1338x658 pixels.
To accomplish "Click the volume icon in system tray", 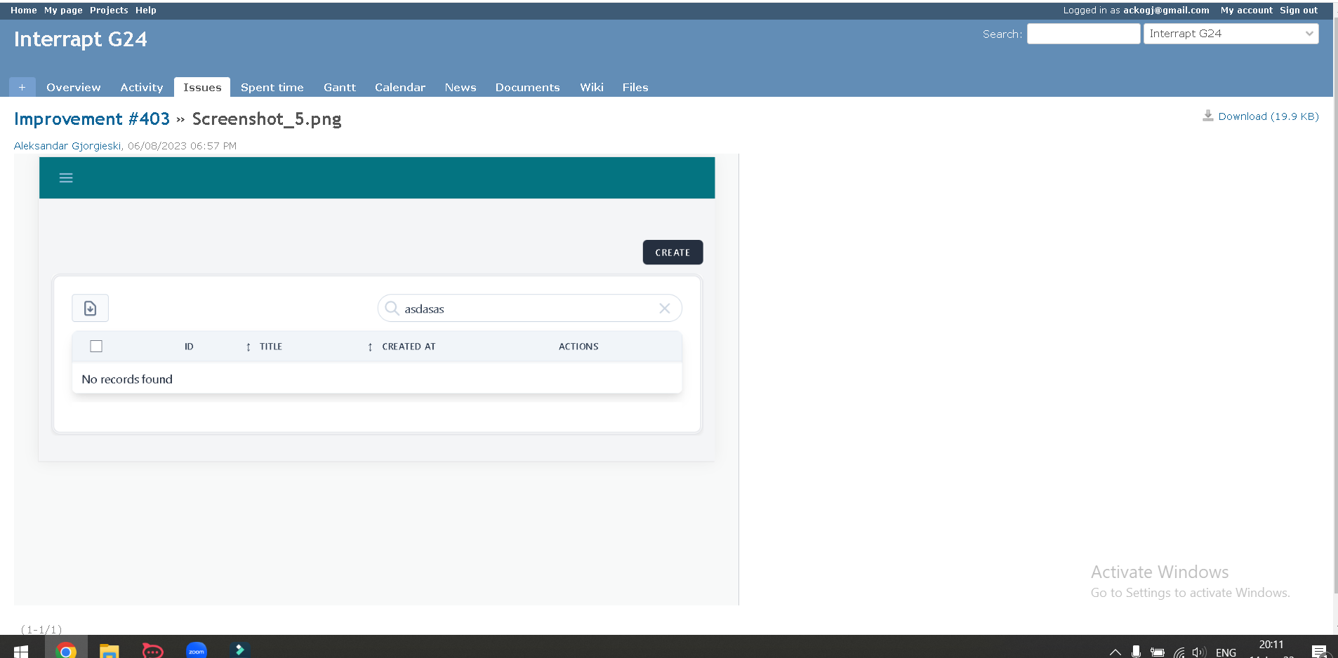I will click(1198, 652).
